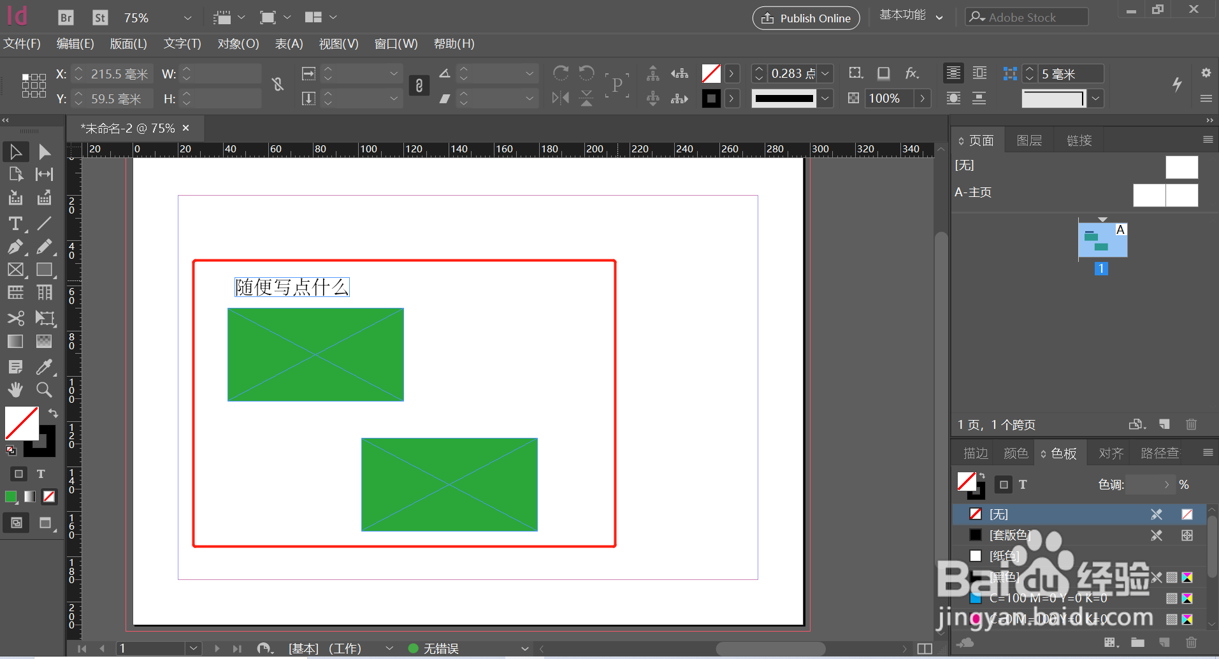Swap fill and stroke arrow in toolbox
The height and width of the screenshot is (659, 1219).
(x=53, y=413)
